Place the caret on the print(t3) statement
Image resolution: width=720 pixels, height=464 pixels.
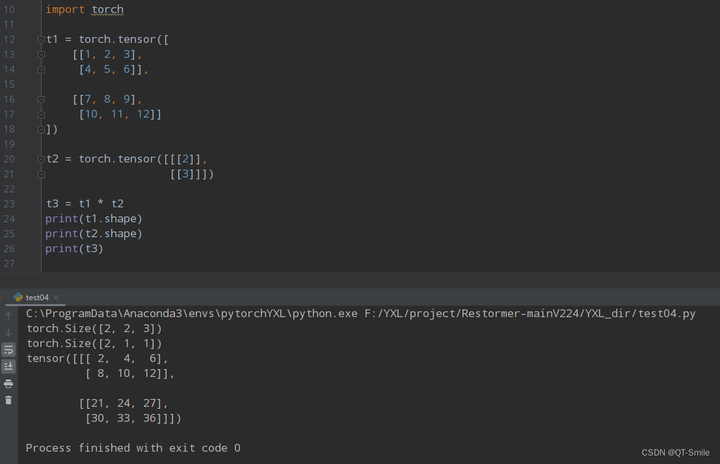(73, 248)
